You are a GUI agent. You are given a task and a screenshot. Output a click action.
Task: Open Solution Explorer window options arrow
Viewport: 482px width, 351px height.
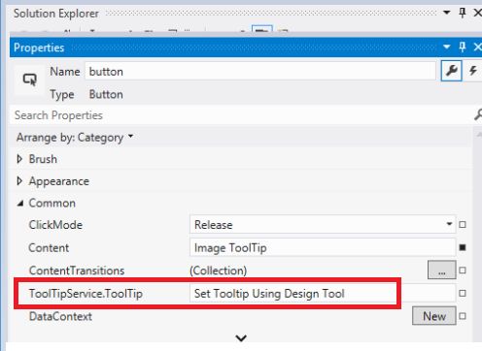pyautogui.click(x=447, y=13)
